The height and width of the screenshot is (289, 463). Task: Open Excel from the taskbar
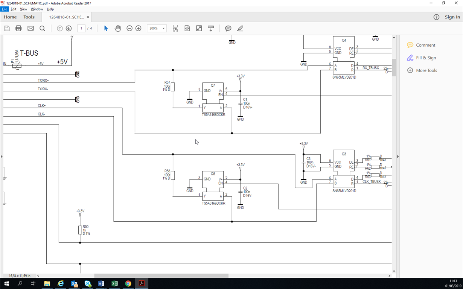tap(115, 283)
